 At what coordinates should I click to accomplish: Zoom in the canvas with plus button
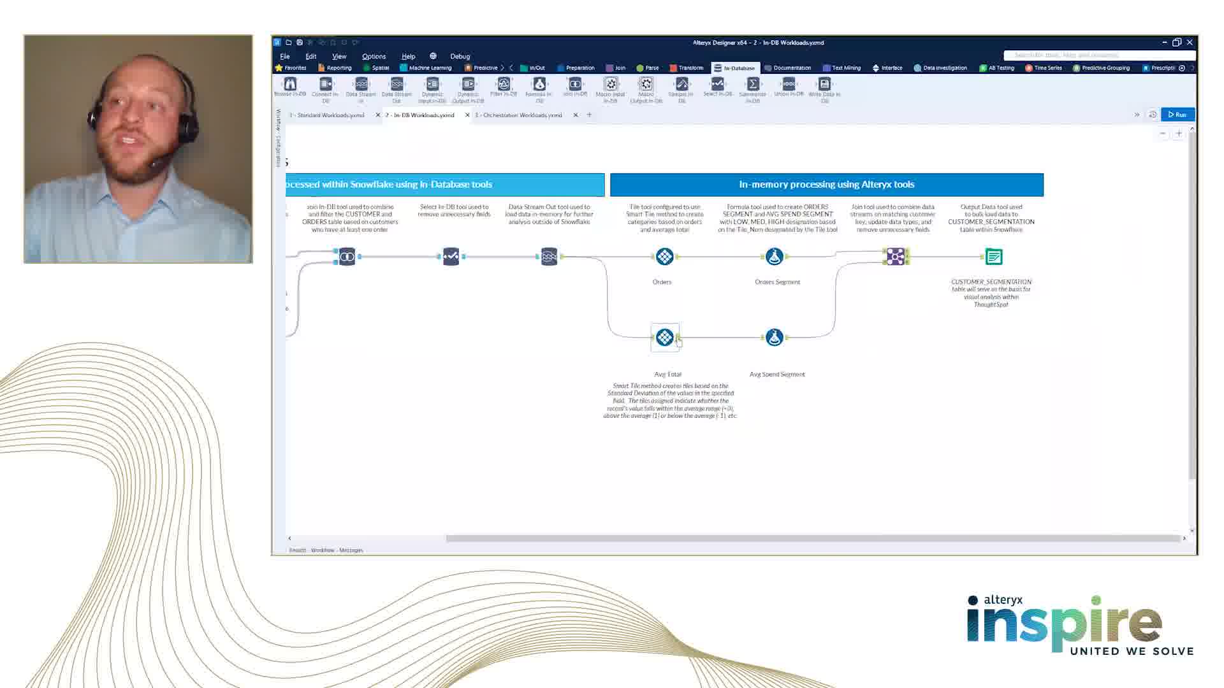pos(1179,133)
